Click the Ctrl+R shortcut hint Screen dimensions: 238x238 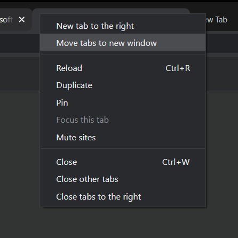point(178,68)
